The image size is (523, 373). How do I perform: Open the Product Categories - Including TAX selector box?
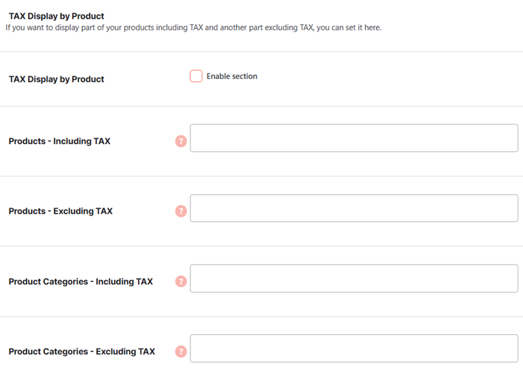coord(354,279)
